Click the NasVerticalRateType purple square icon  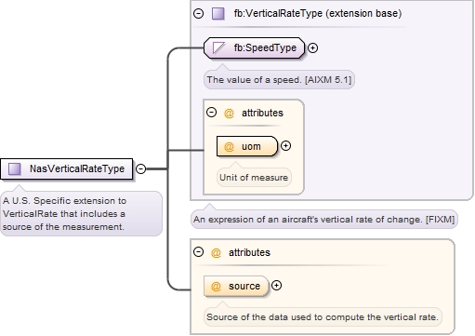pos(15,168)
